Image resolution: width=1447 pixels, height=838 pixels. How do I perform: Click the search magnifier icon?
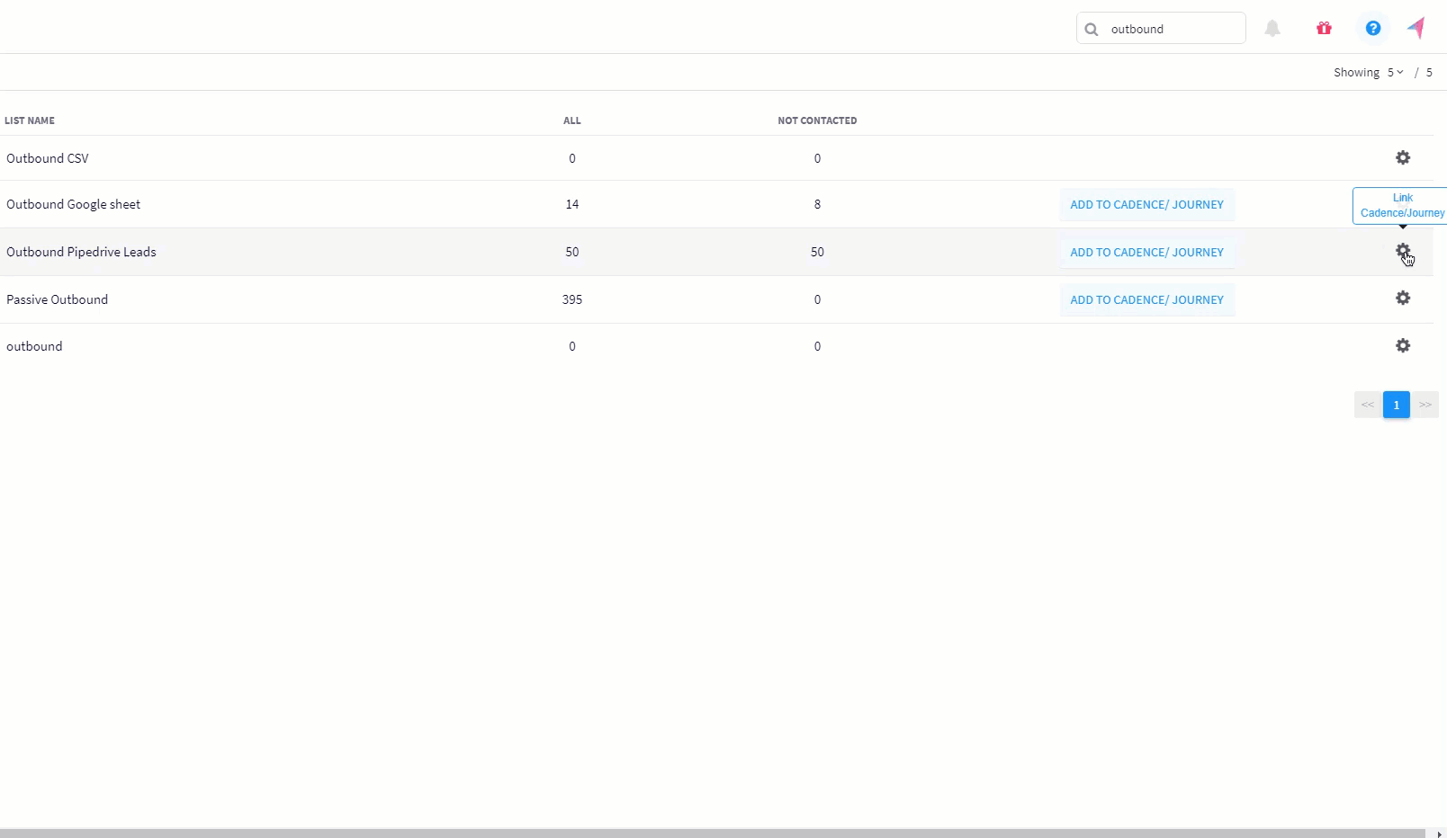(x=1092, y=29)
